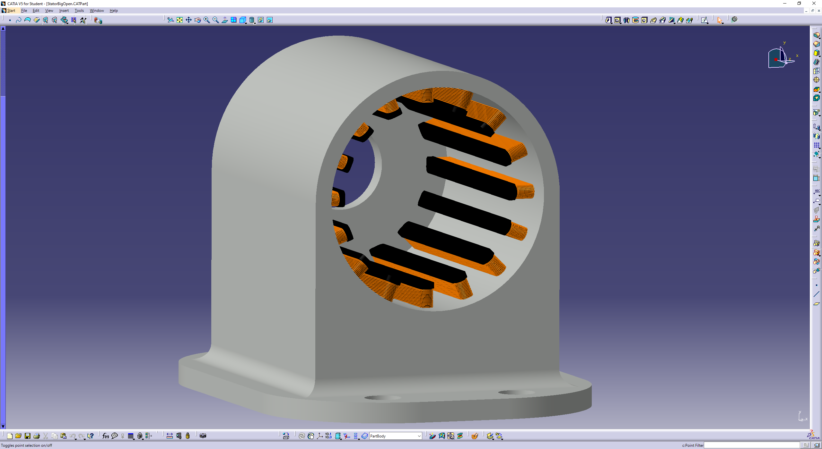Start Fly Mode with airplane icon
Image resolution: width=822 pixels, height=449 pixels.
coord(171,20)
